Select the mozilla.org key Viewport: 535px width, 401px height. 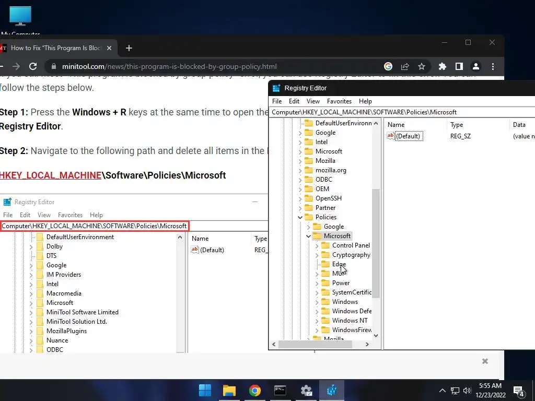[331, 170]
